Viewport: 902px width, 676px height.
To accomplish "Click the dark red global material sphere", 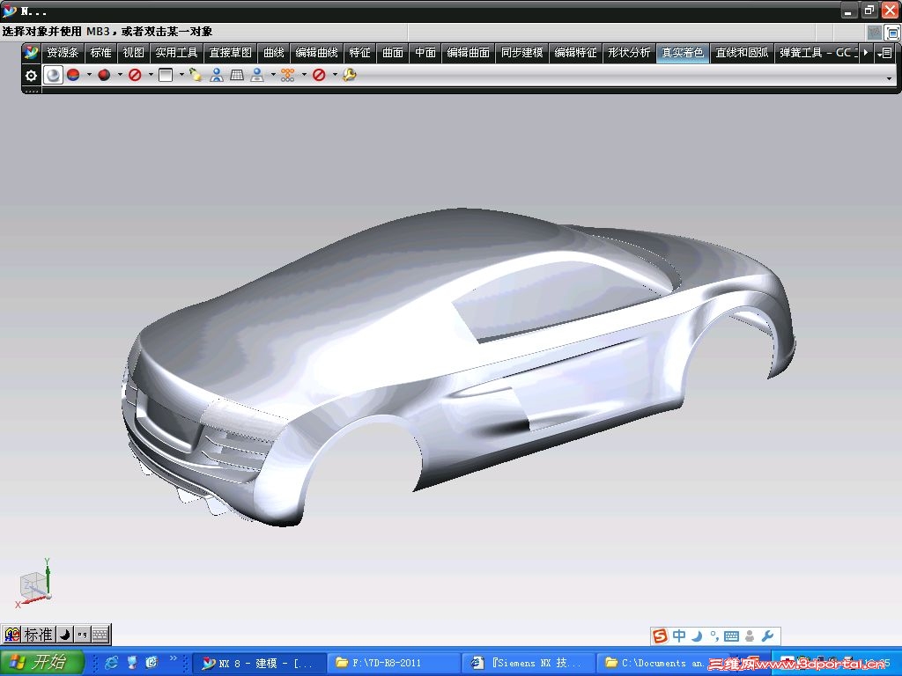I will click(104, 75).
